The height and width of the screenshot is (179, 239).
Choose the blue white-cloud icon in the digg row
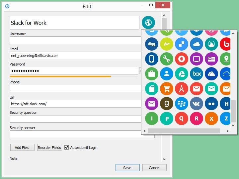(x=197, y=44)
